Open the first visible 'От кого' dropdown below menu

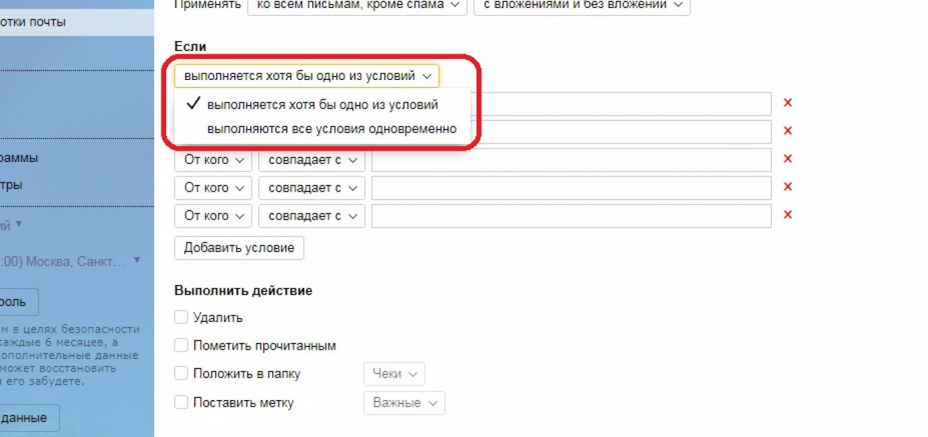click(213, 160)
